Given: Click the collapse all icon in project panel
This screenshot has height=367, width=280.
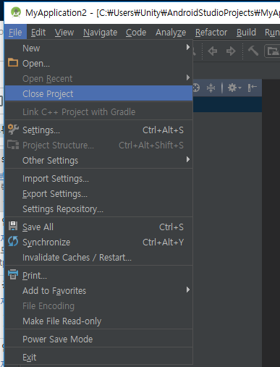Looking at the screenshot, I should 211,88.
